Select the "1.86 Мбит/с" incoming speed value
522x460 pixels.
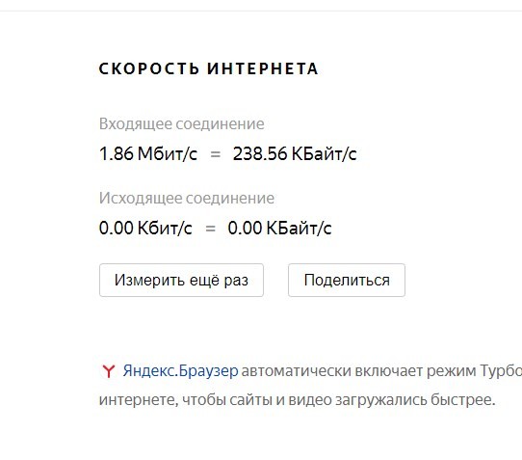pyautogui.click(x=148, y=154)
